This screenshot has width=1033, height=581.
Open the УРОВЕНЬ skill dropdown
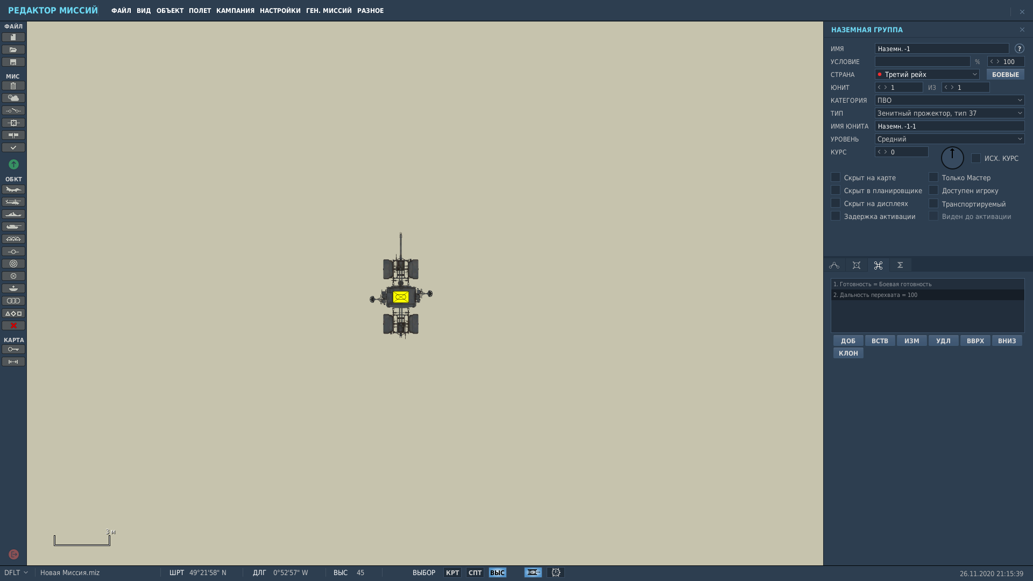pos(950,139)
